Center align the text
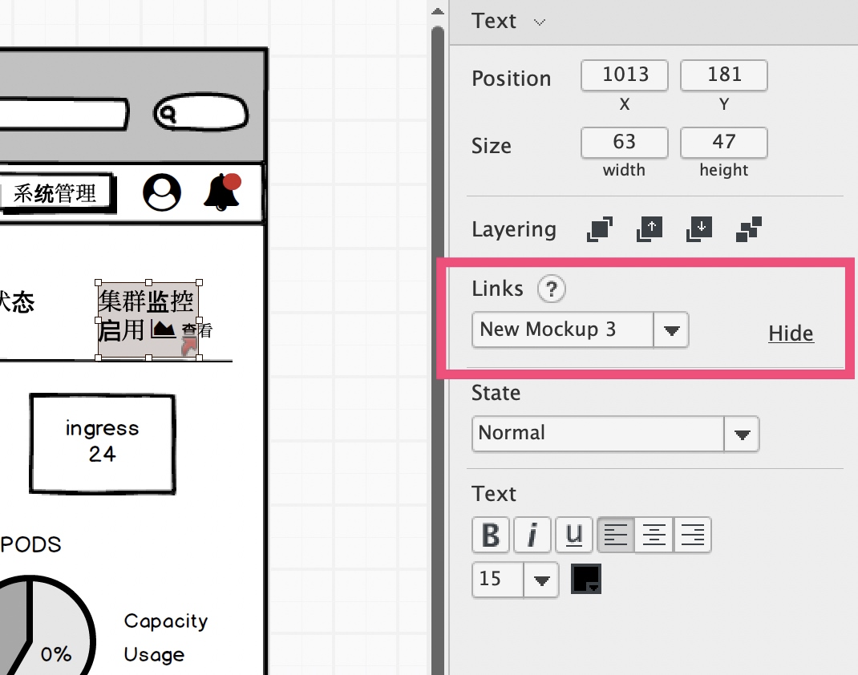The width and height of the screenshot is (858, 675). [654, 535]
